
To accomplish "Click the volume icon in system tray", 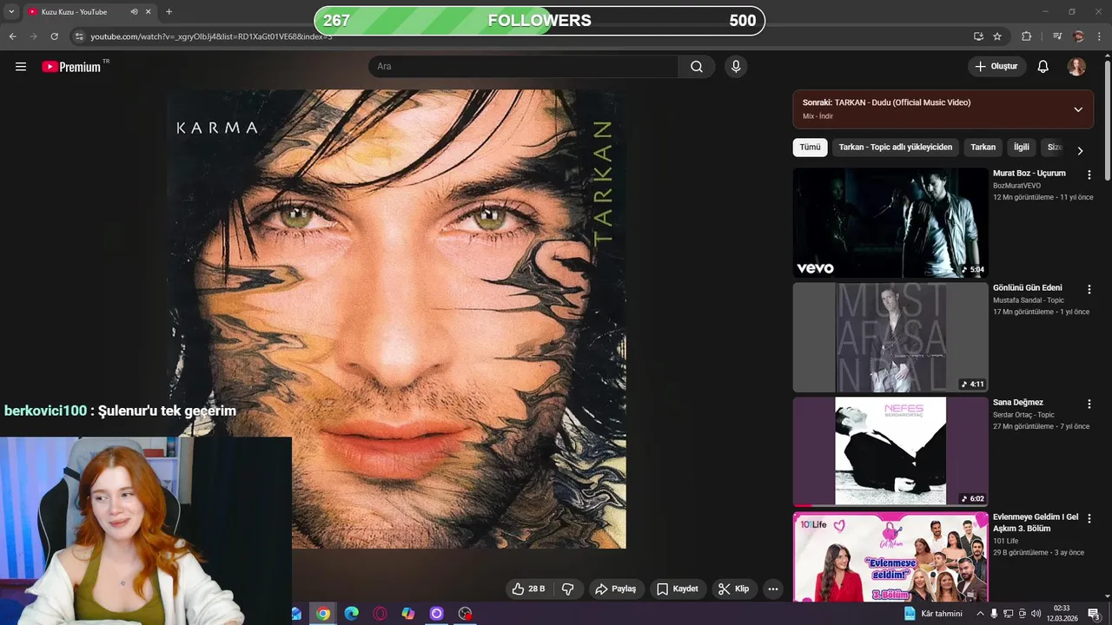I will click(1036, 614).
